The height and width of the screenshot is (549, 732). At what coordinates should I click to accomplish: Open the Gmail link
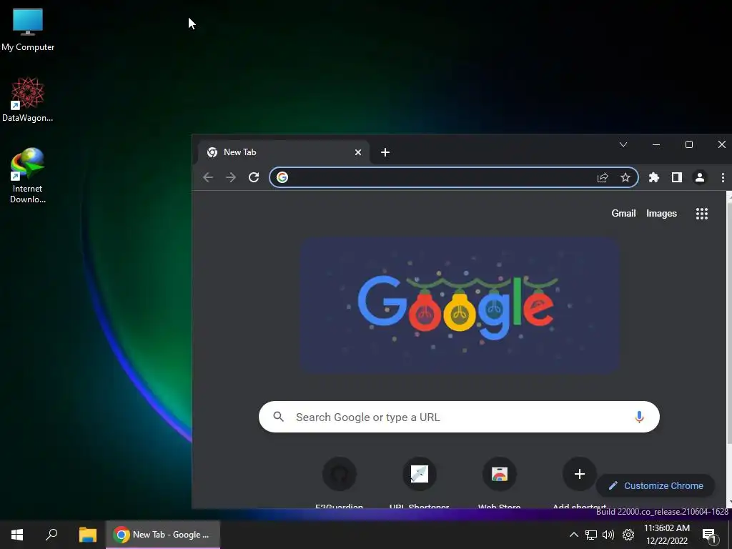pyautogui.click(x=623, y=213)
